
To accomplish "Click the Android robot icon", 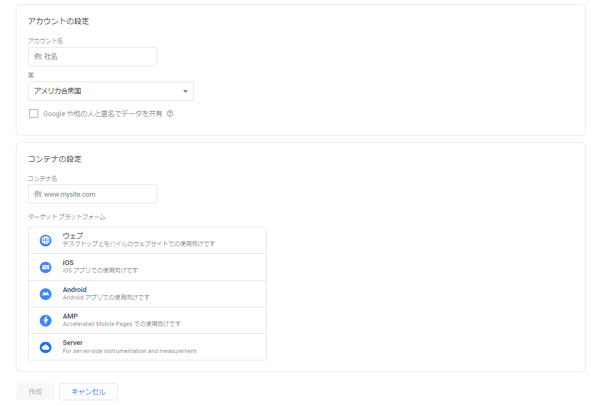I will 46,294.
